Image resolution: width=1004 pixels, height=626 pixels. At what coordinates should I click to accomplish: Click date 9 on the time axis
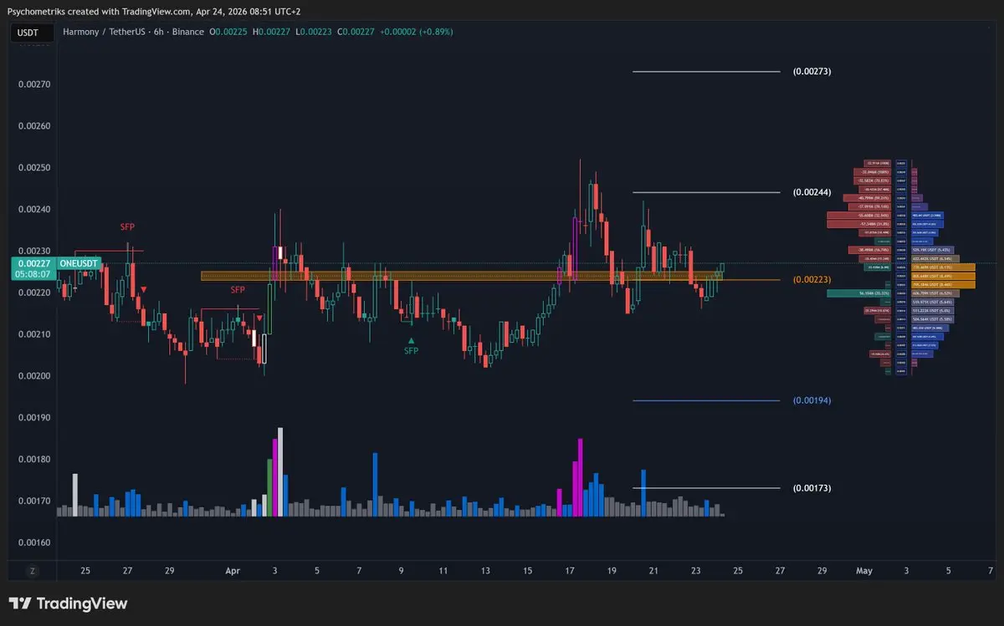coord(401,571)
